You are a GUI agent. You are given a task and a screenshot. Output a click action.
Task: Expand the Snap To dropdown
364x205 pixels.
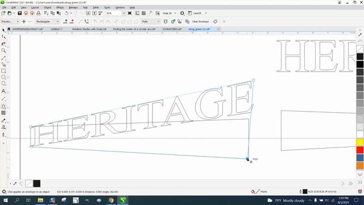tap(175, 13)
